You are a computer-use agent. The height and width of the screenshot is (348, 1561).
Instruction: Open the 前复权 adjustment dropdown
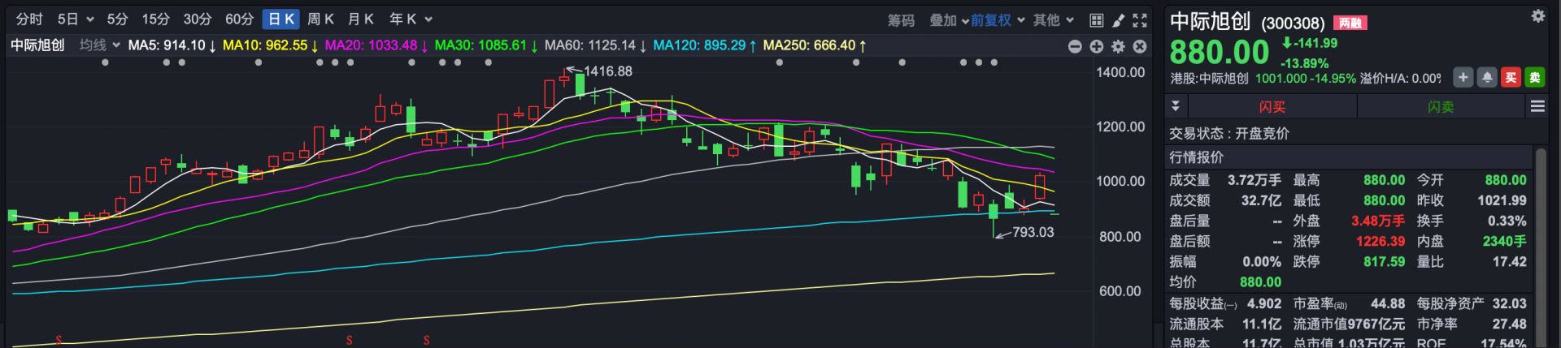(997, 20)
